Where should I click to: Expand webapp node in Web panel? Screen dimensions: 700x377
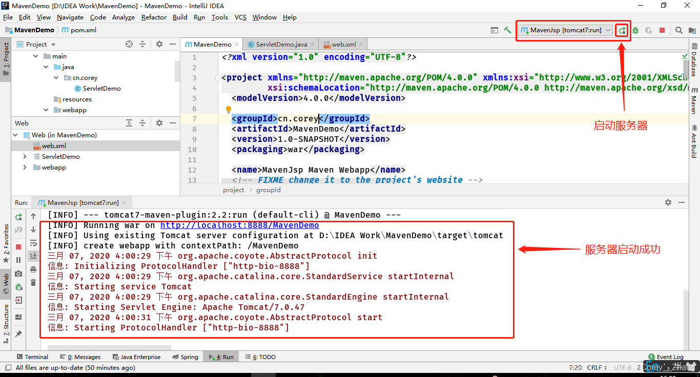[x=25, y=167]
